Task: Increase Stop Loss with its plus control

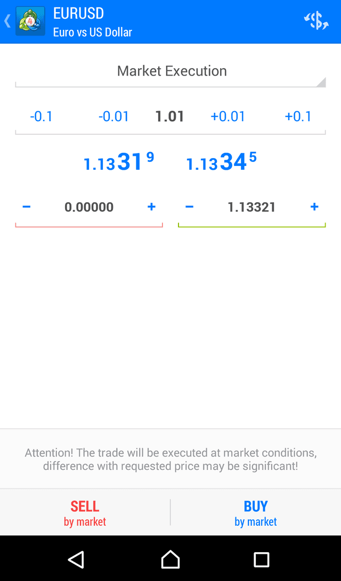Action: pyautogui.click(x=151, y=207)
